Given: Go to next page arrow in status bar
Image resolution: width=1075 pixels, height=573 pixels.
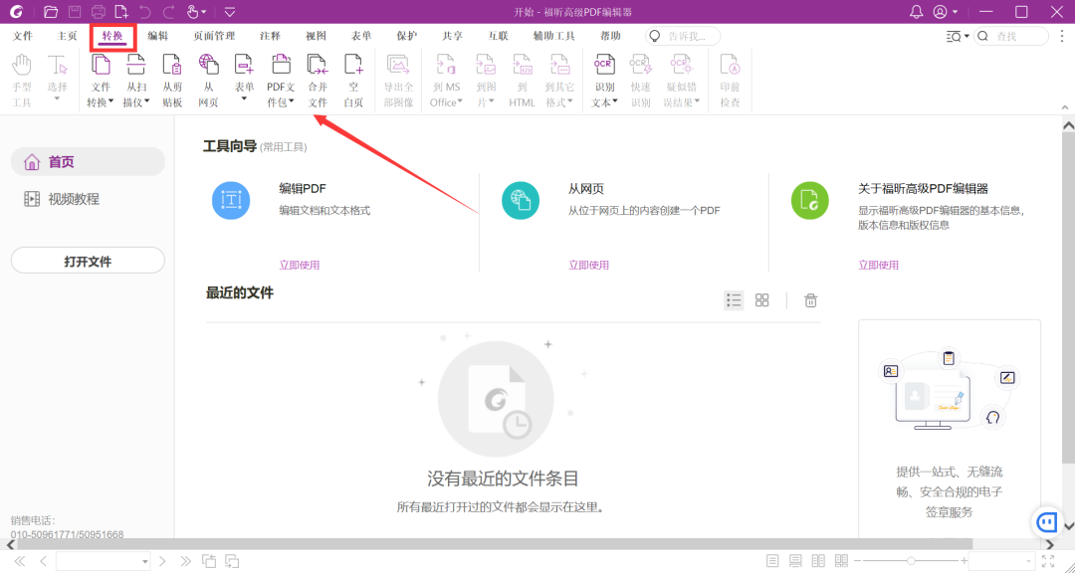Looking at the screenshot, I should tap(162, 561).
